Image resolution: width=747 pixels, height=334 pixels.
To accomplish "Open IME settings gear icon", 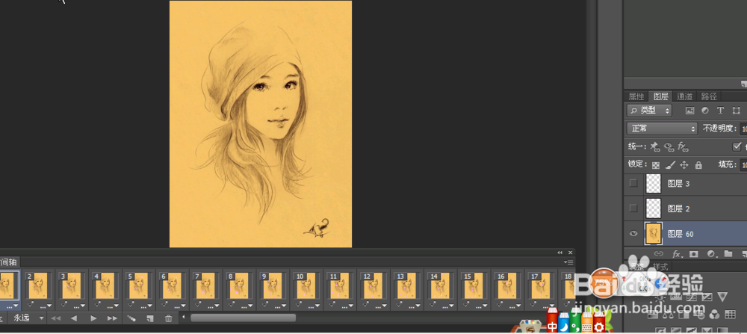I will click(599, 327).
